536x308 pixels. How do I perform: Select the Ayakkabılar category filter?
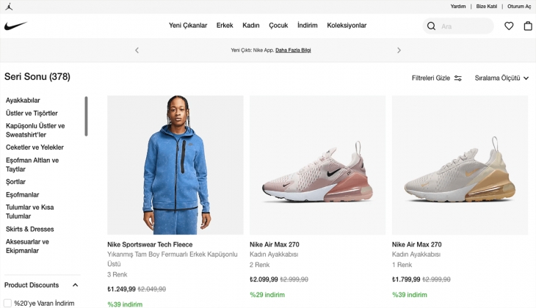click(23, 100)
